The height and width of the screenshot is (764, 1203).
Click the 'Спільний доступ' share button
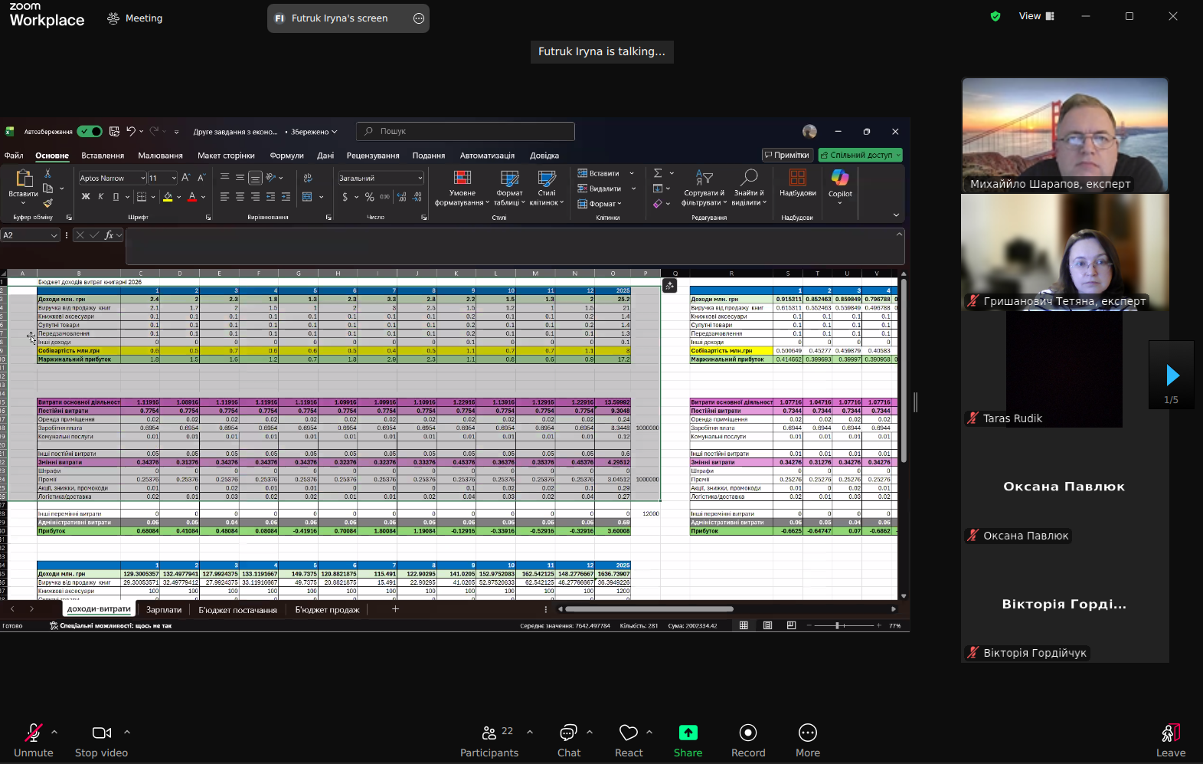(x=860, y=155)
